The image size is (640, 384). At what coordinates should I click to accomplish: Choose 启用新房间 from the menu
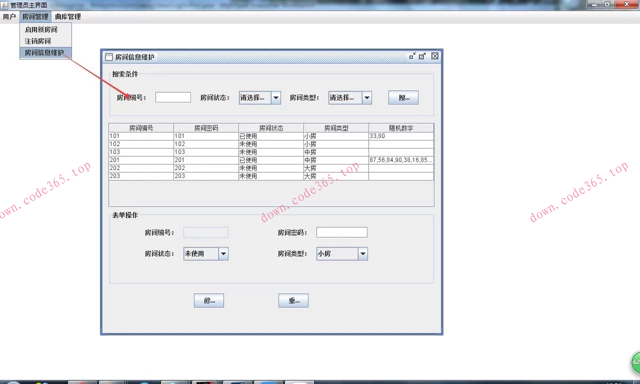[x=41, y=30]
